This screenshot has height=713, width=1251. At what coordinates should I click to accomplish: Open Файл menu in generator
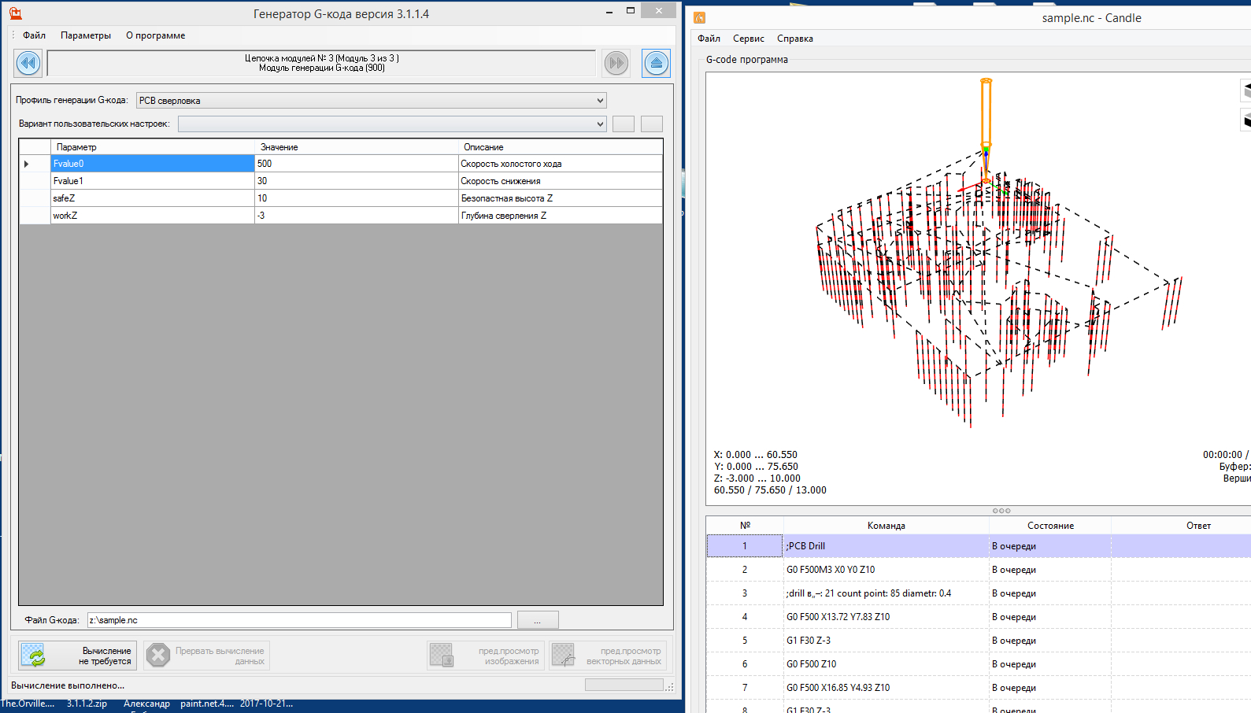click(34, 35)
